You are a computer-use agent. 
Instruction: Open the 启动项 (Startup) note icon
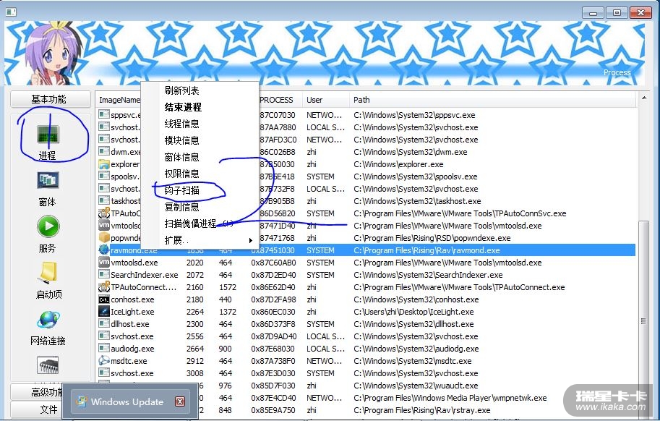pyautogui.click(x=48, y=273)
